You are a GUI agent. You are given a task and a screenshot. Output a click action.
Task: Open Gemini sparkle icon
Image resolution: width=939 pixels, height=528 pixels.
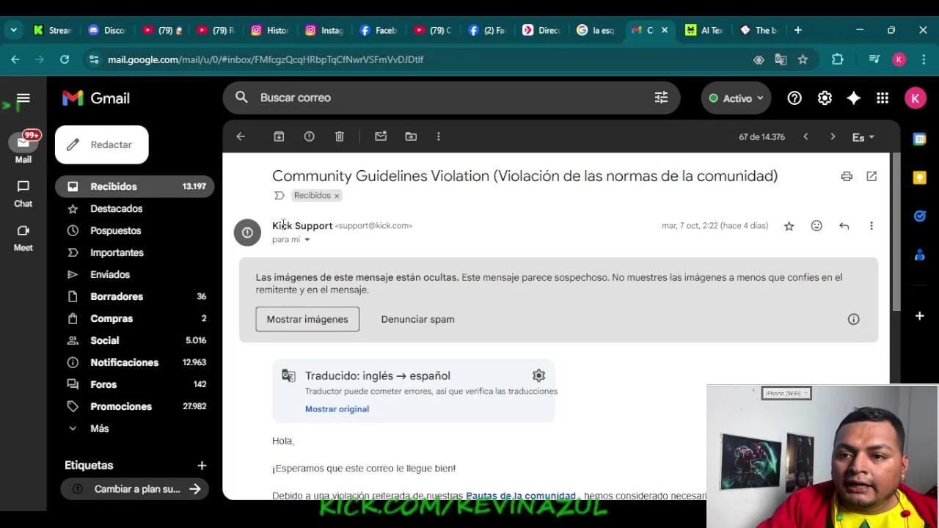coord(853,98)
